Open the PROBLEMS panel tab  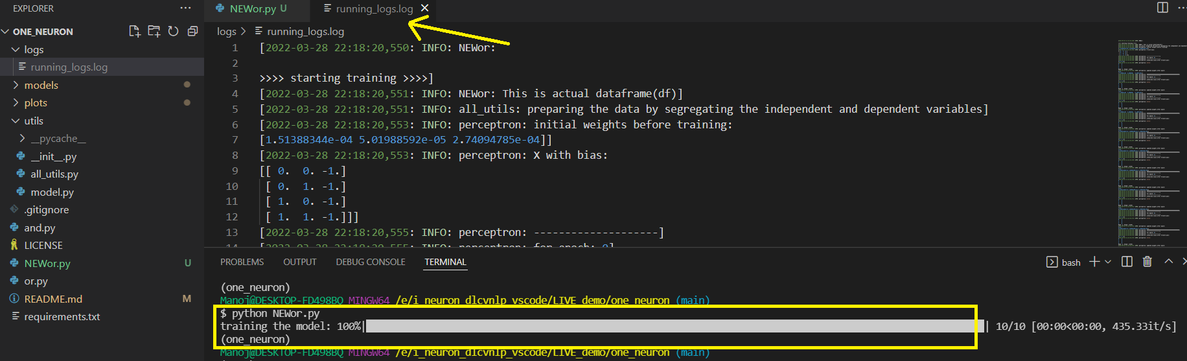click(242, 262)
